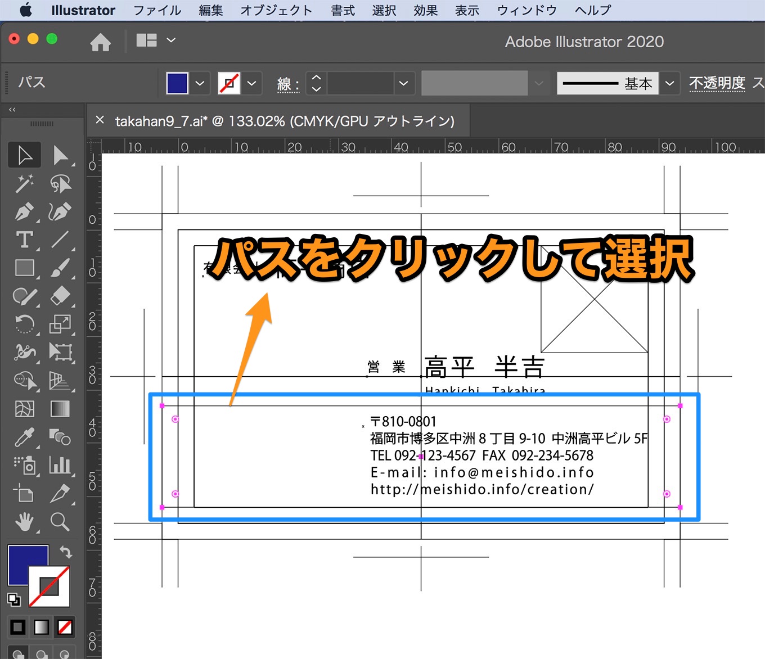765x659 pixels.
Task: Select the Warp tool
Action: (x=25, y=353)
